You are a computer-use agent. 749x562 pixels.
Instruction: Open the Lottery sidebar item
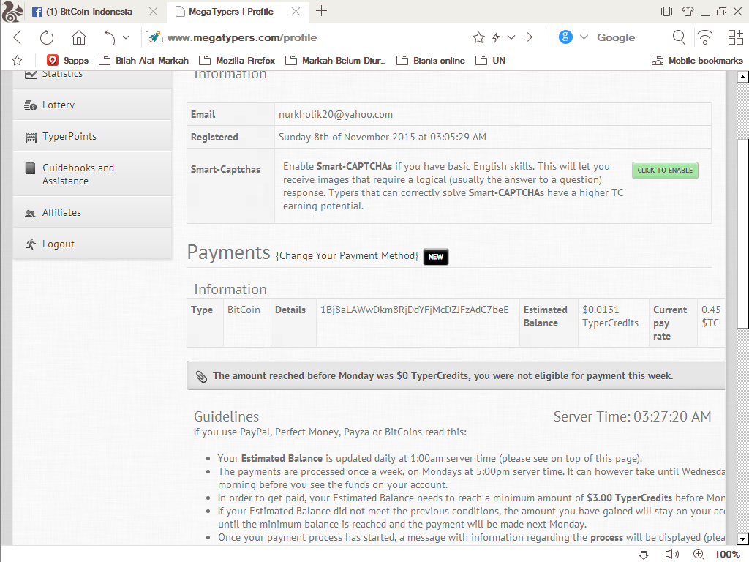91,105
